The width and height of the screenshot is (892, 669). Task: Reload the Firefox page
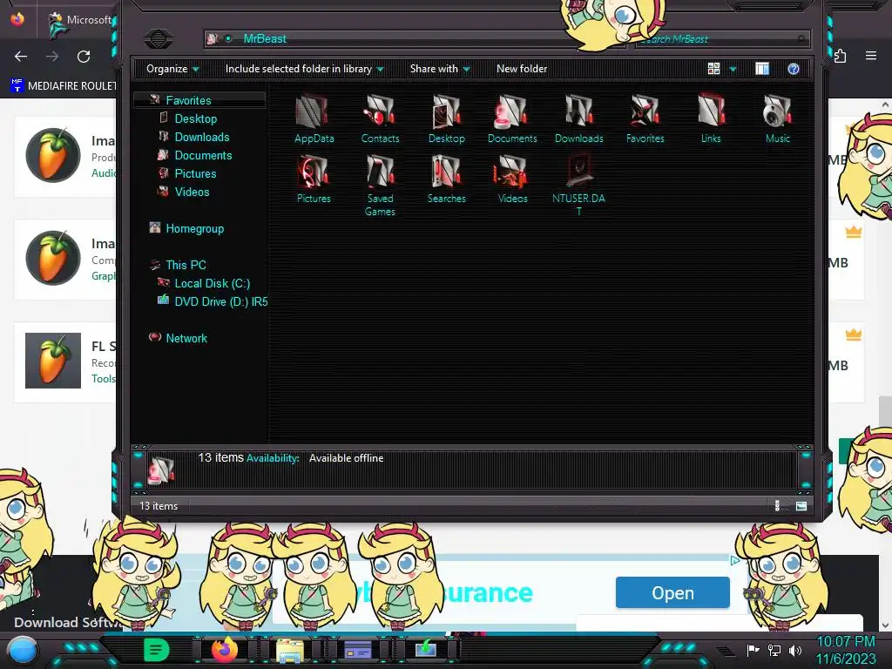coord(84,57)
